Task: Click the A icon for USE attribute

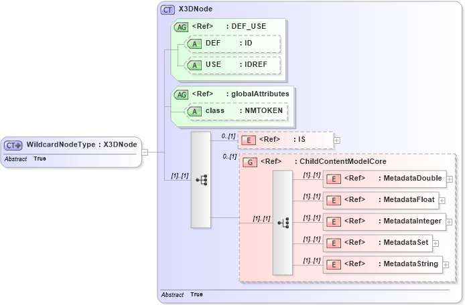Action: (194, 65)
